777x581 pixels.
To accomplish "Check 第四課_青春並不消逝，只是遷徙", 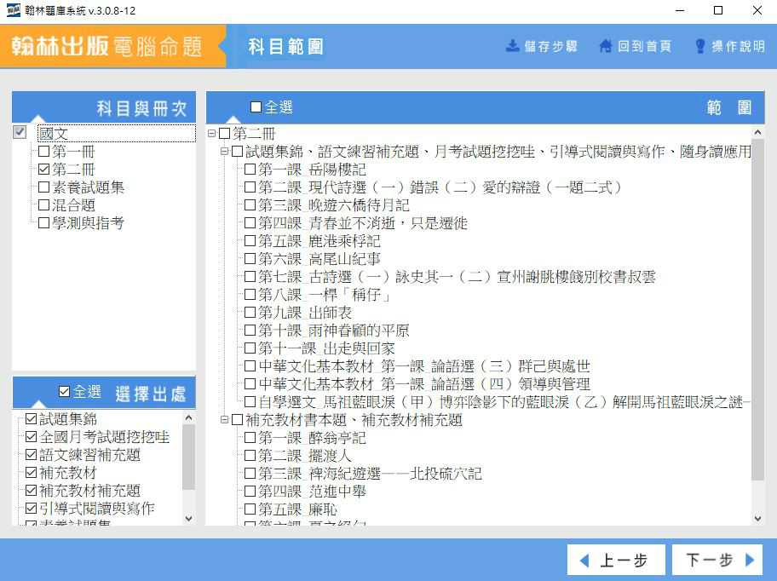I will pyautogui.click(x=250, y=223).
